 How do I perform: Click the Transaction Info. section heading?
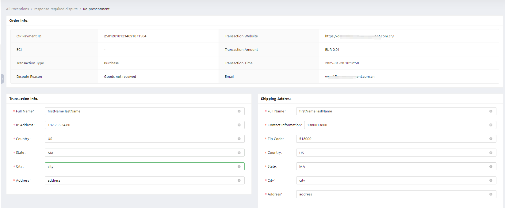pos(24,99)
